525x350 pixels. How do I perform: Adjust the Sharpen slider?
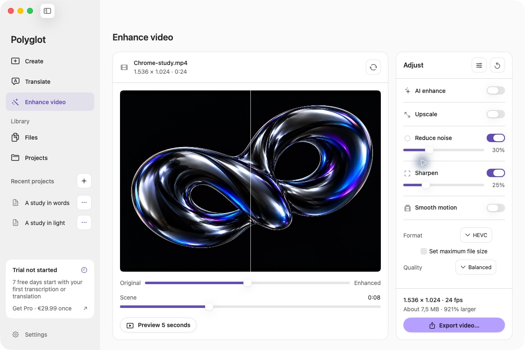pos(444,185)
